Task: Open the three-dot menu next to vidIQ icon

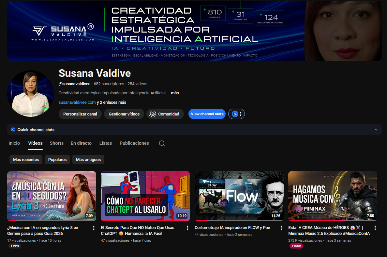Action: [x=240, y=114]
